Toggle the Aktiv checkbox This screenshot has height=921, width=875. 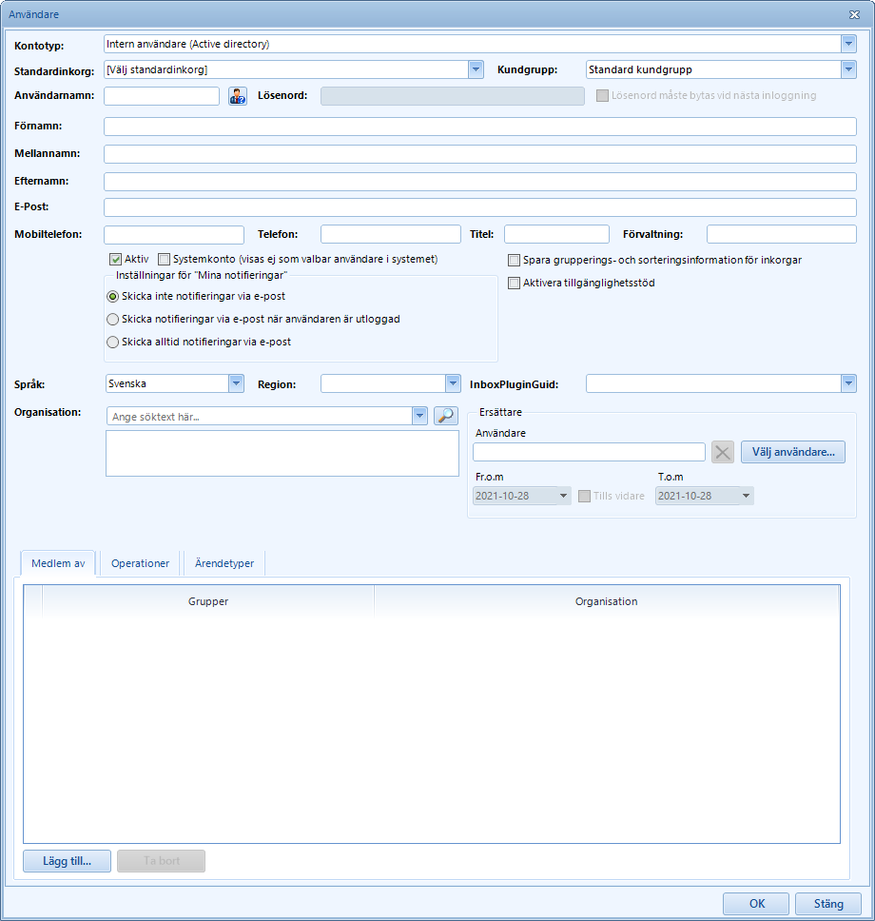click(116, 259)
